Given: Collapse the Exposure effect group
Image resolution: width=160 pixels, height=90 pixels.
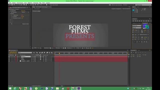Looking at the screenshot, I should 9,11.
